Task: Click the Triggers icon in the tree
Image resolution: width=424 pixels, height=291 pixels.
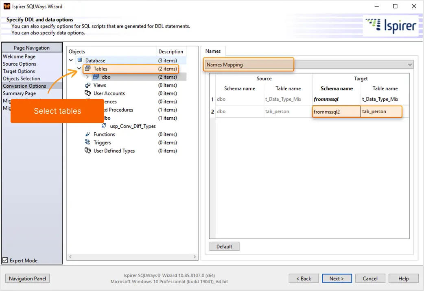Action: [87, 142]
